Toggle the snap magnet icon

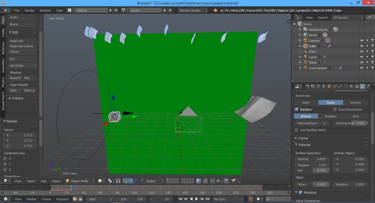click(212, 181)
